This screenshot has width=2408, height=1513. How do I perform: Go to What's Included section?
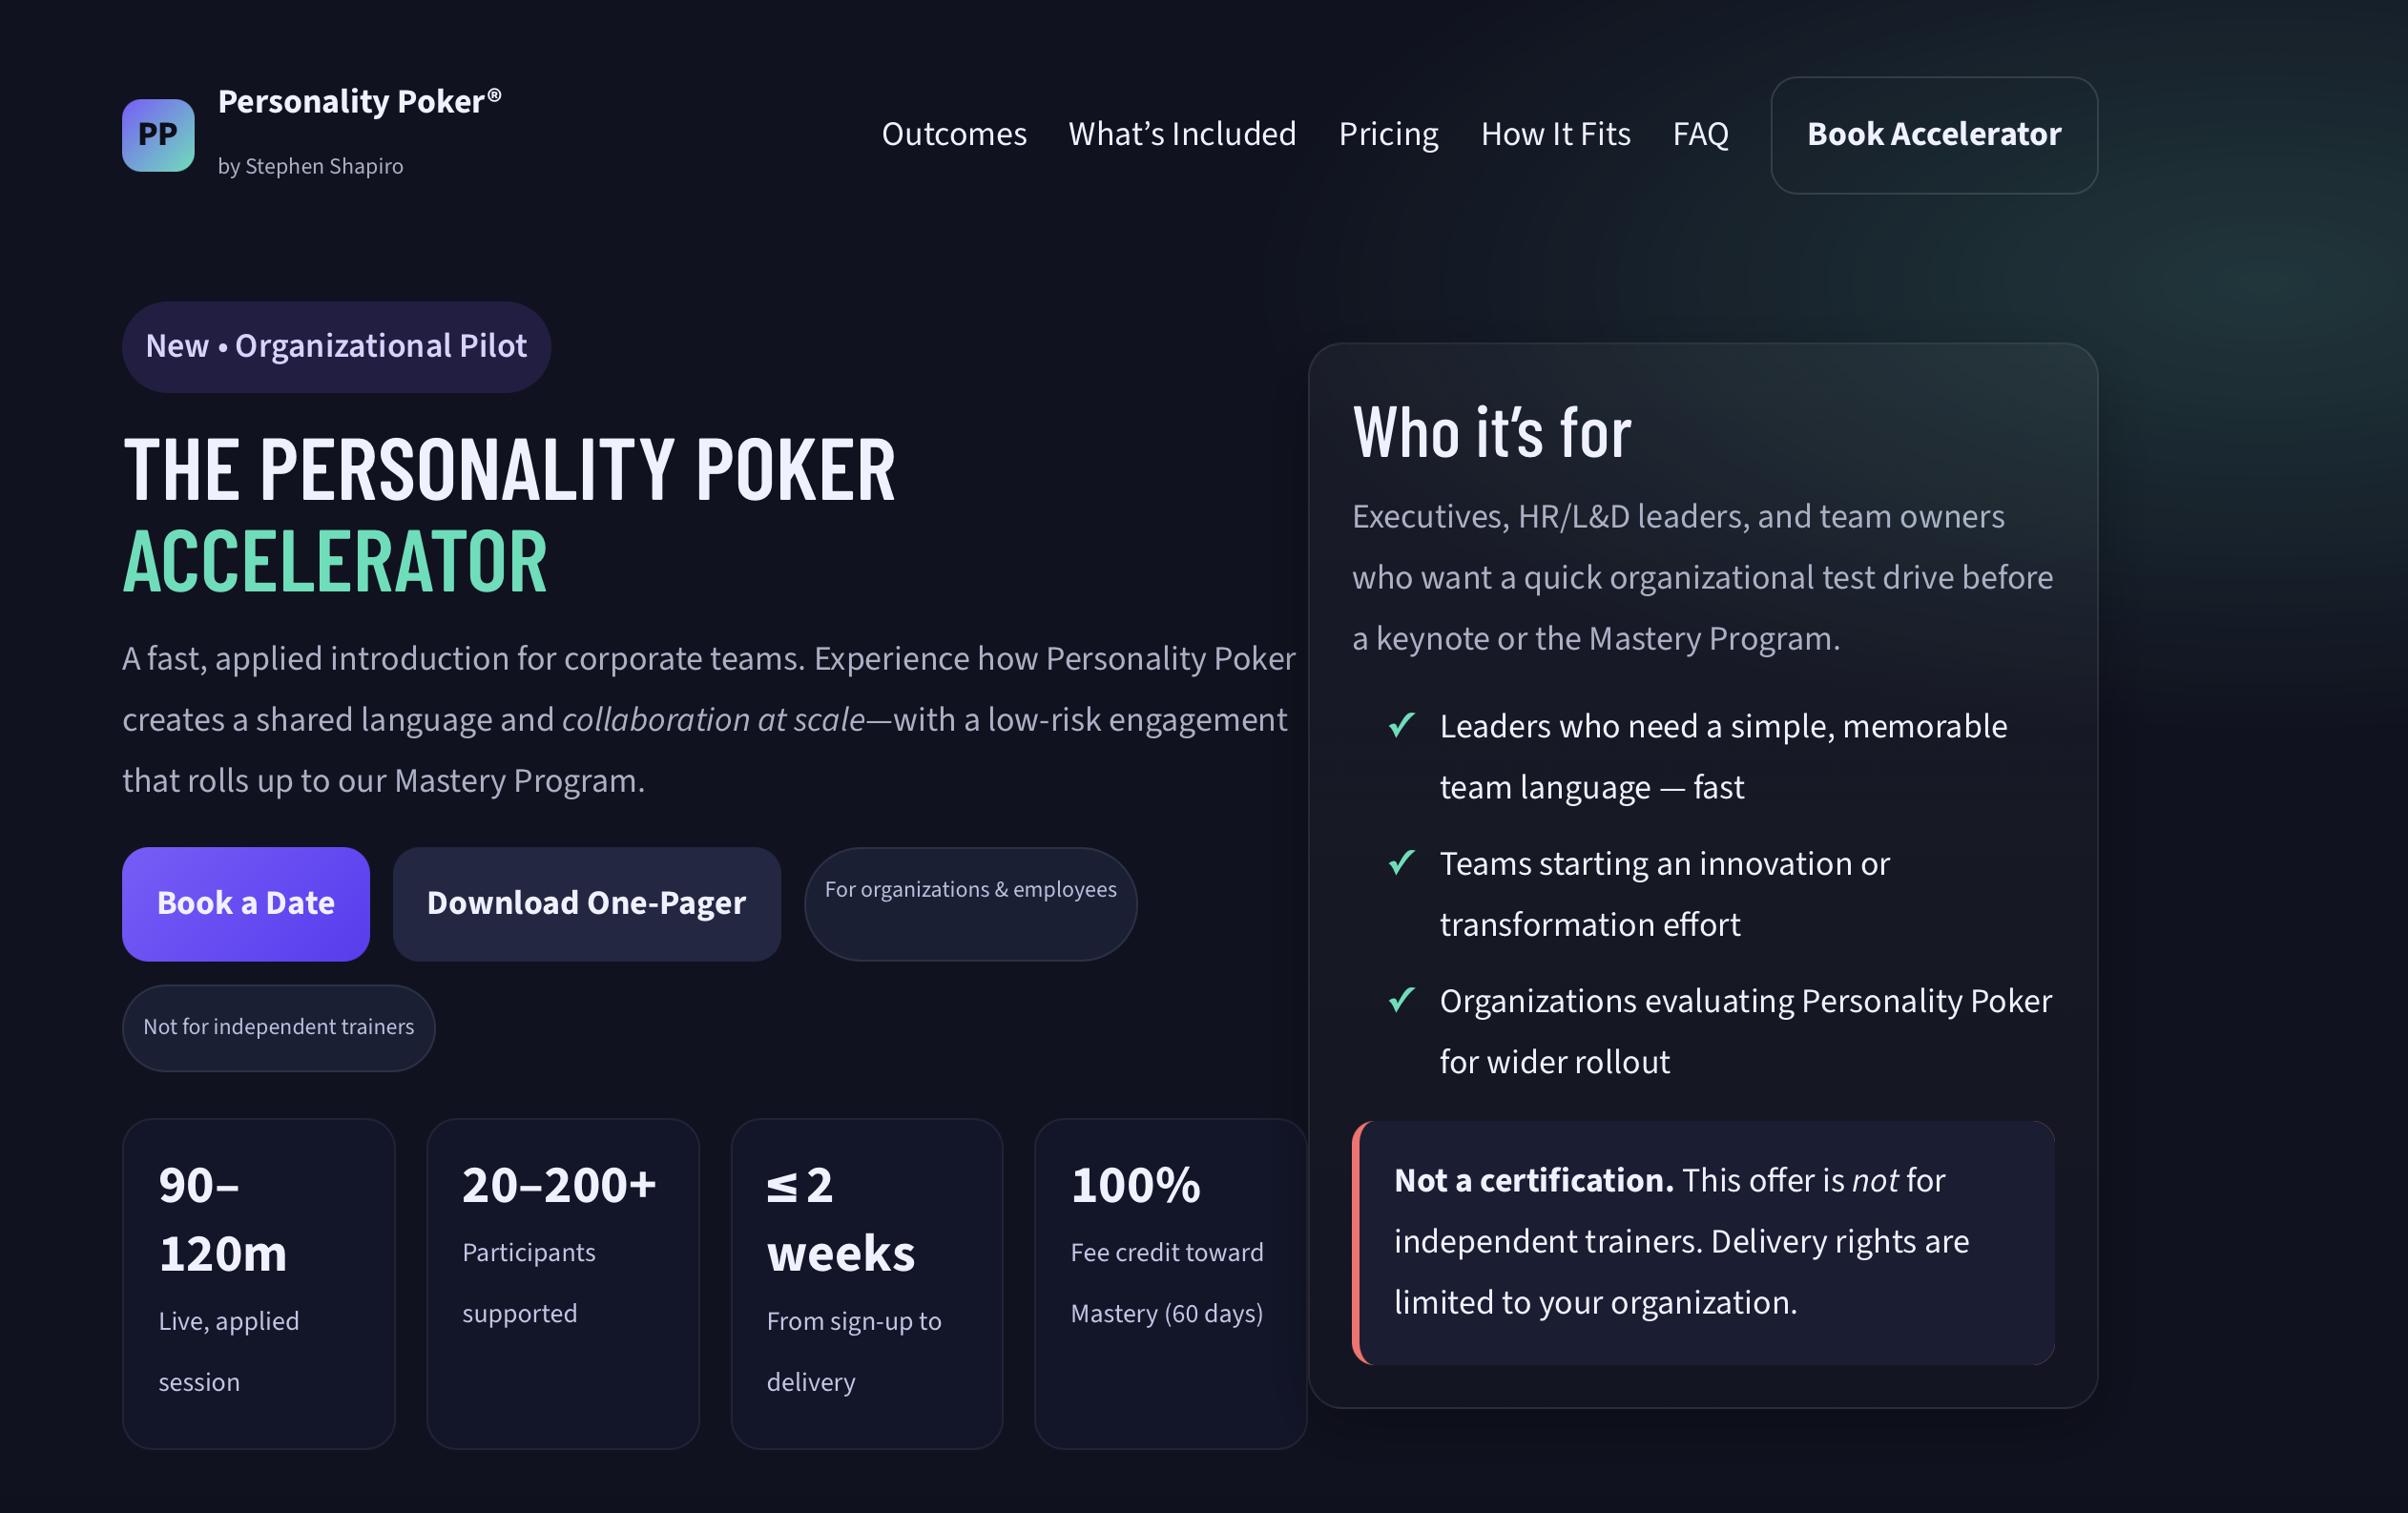click(x=1182, y=134)
